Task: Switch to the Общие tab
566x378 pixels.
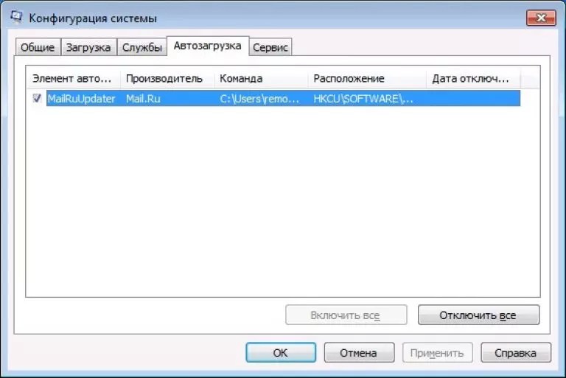Action: coord(38,47)
